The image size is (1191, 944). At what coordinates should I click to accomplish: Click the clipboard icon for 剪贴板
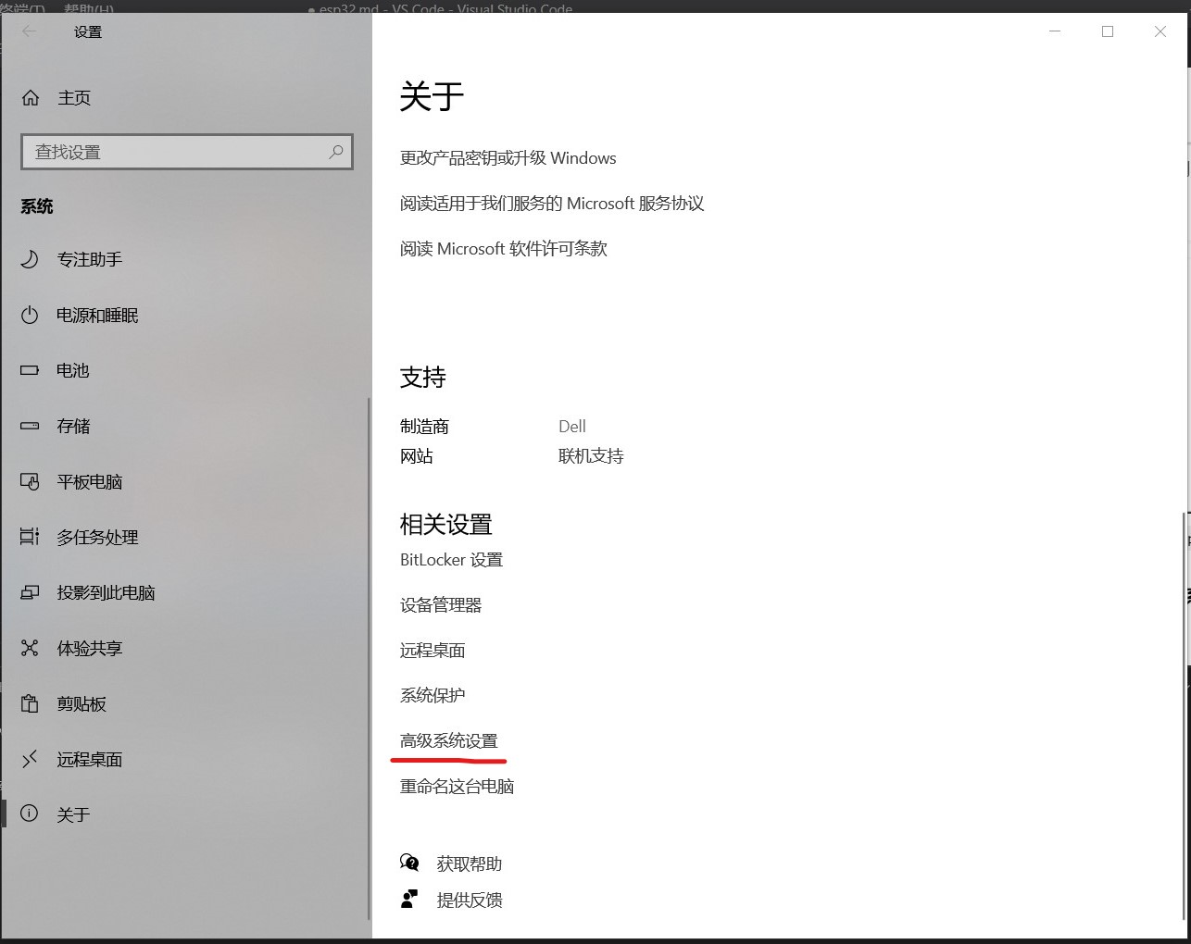[30, 703]
